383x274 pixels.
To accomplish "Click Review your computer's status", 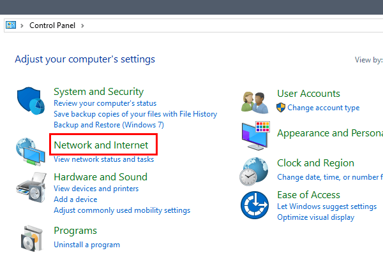I will pos(105,103).
